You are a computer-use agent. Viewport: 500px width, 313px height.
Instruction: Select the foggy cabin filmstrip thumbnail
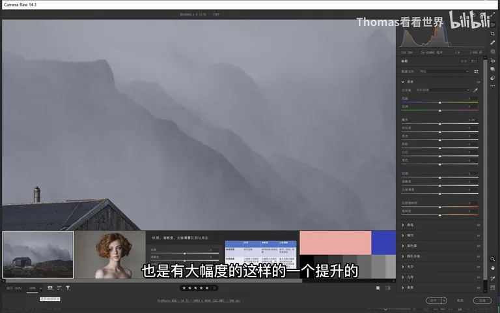(x=38, y=254)
